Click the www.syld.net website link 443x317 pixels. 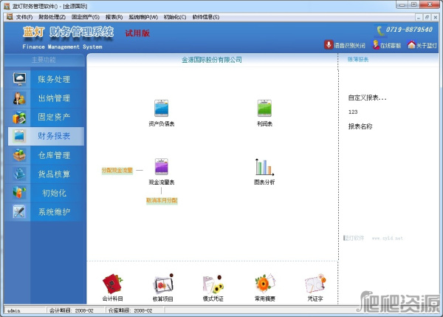[388, 239]
